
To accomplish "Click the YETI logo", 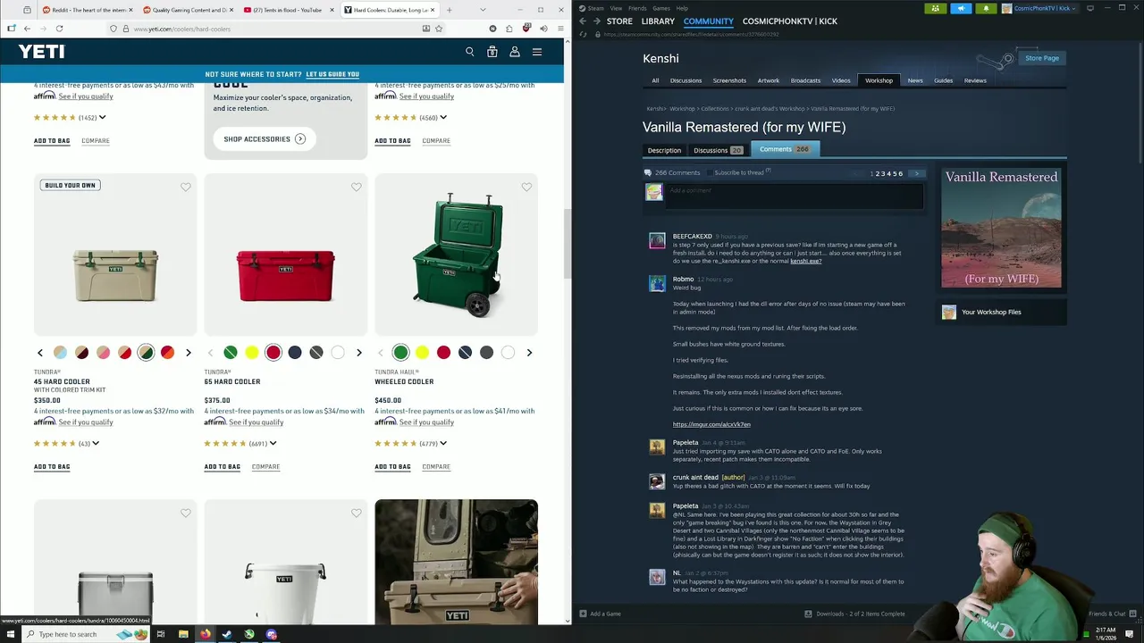I will click(x=42, y=52).
